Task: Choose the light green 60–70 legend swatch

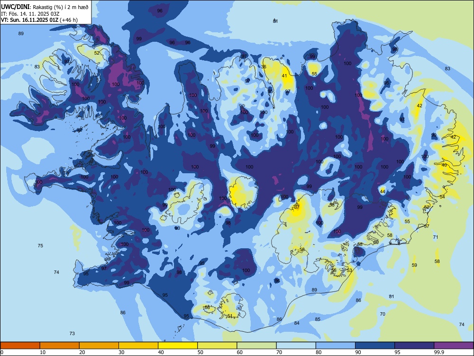Action: pos(256,346)
